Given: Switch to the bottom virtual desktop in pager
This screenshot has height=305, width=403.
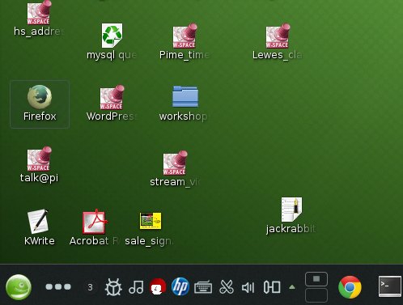Looking at the screenshot, I should click(x=316, y=295).
